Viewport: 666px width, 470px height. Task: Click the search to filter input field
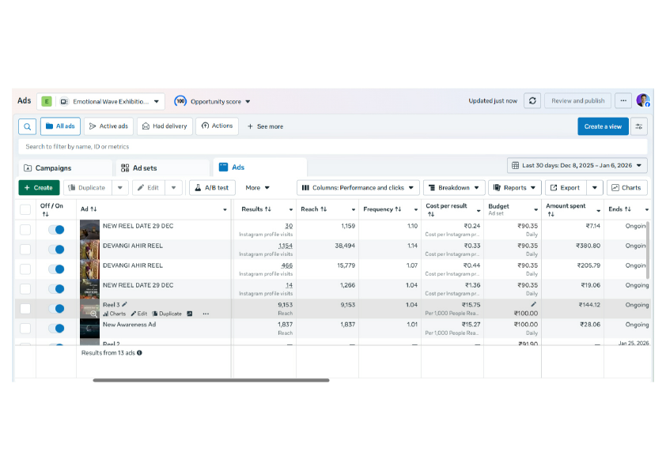[x=332, y=146]
